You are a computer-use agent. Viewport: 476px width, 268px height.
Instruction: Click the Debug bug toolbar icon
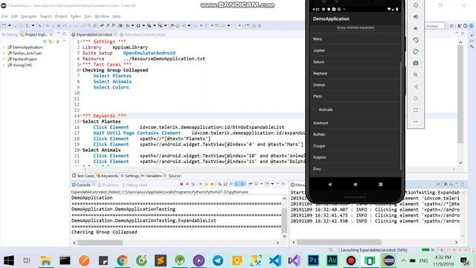tap(128, 26)
